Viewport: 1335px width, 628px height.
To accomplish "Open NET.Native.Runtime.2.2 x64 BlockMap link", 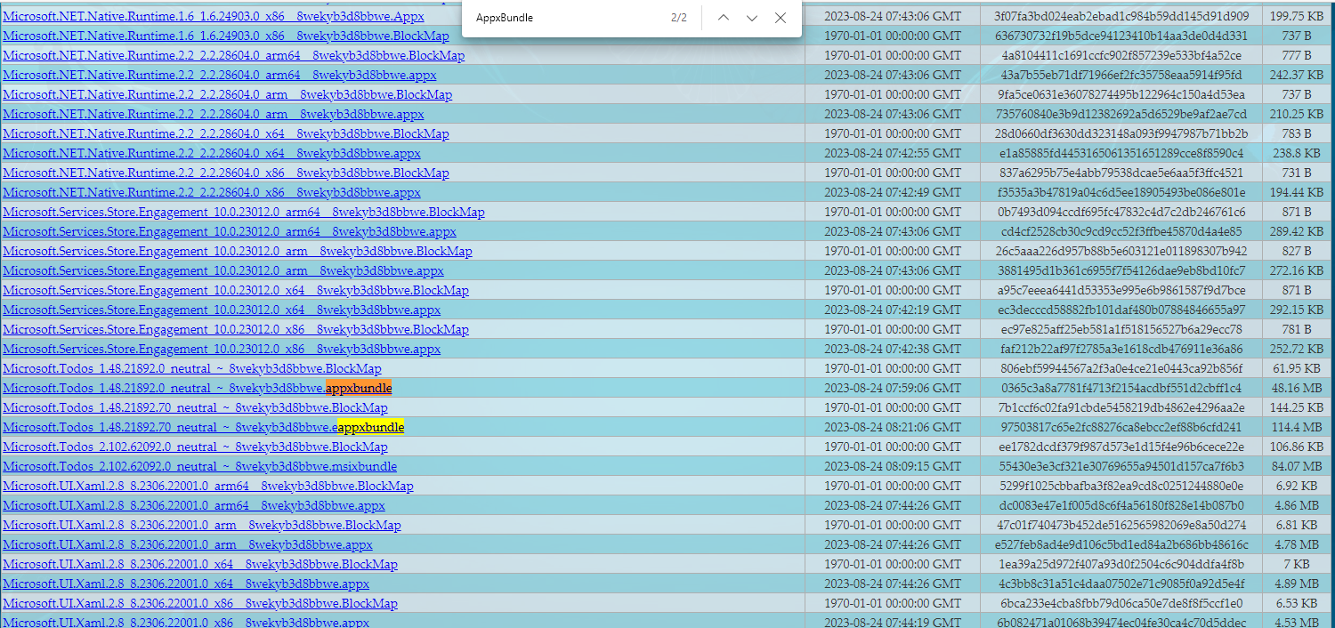I will coord(225,133).
